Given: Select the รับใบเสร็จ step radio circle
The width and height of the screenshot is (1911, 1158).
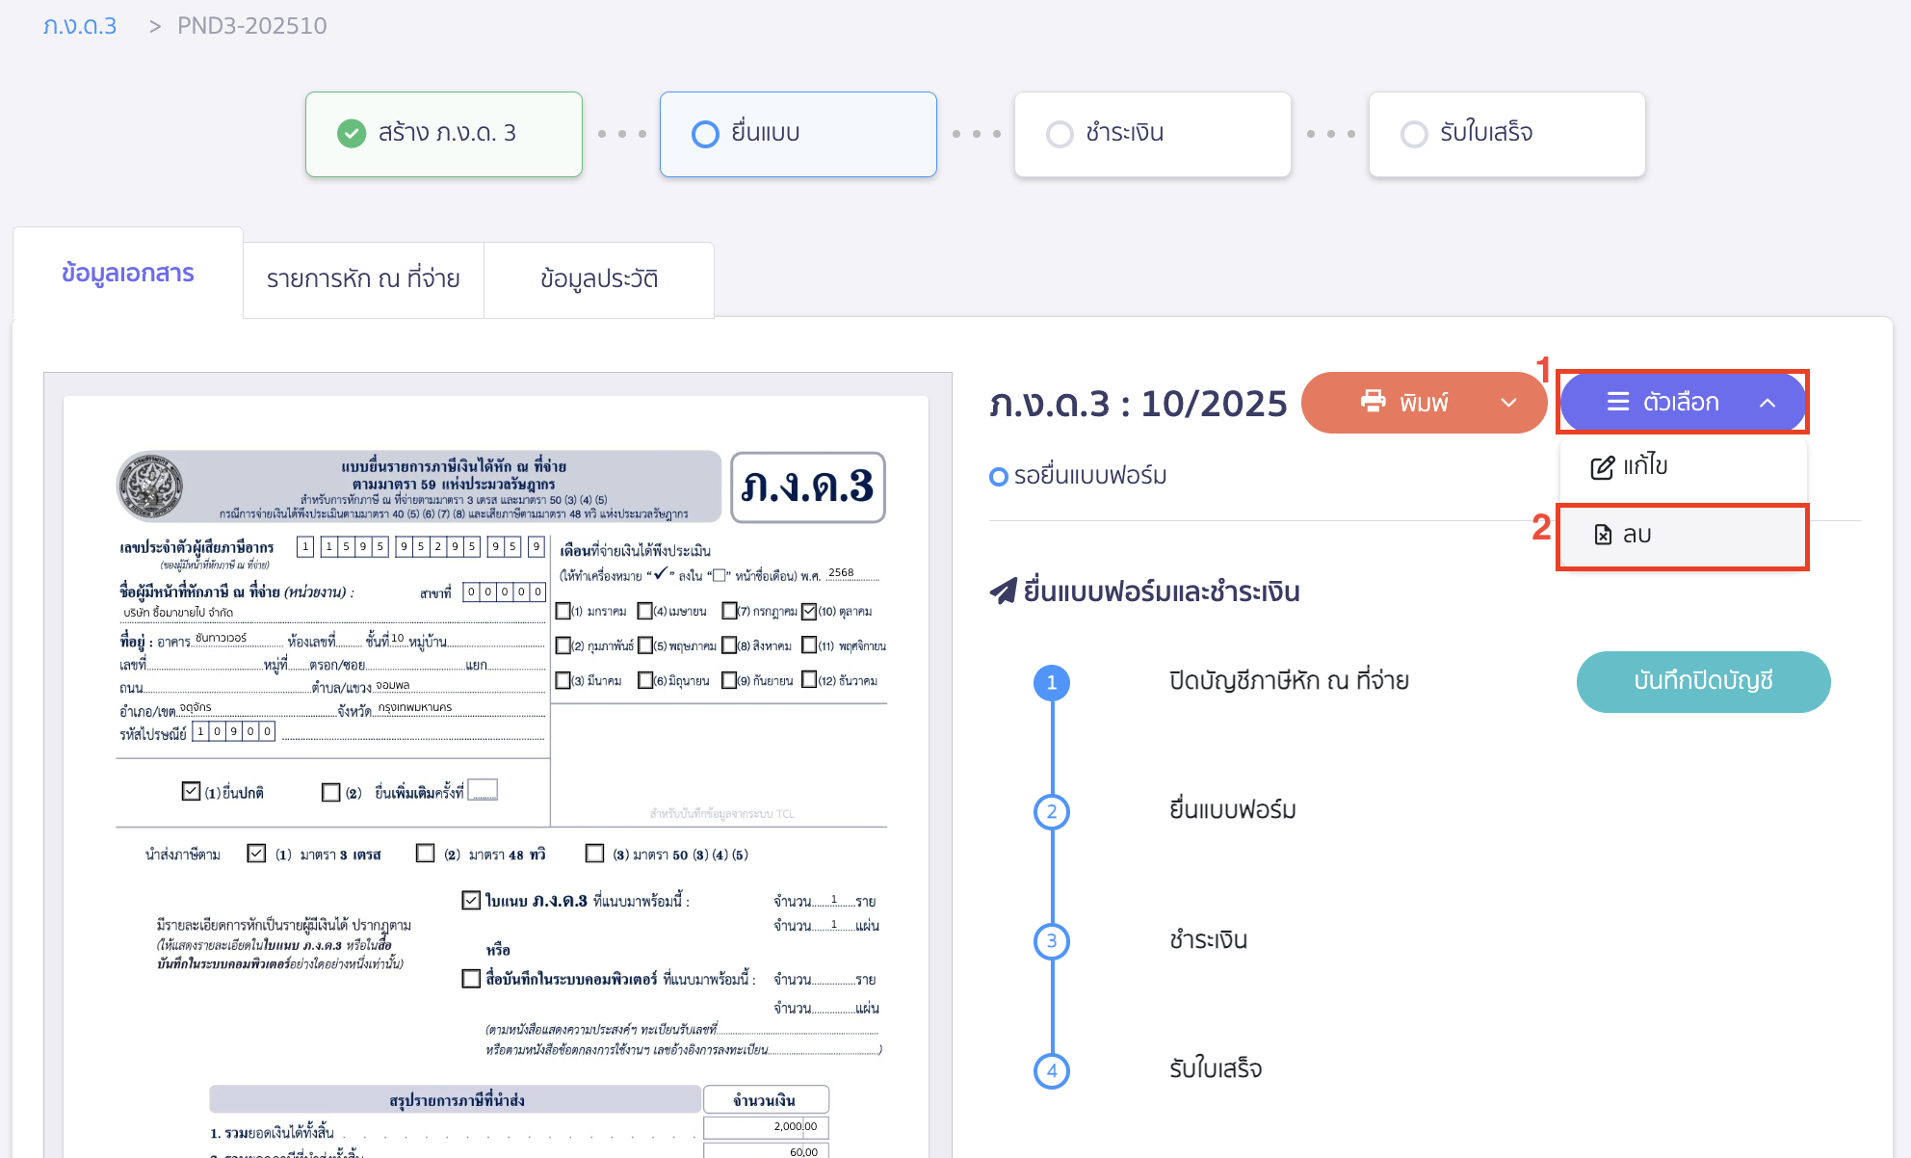Looking at the screenshot, I should tap(1414, 134).
